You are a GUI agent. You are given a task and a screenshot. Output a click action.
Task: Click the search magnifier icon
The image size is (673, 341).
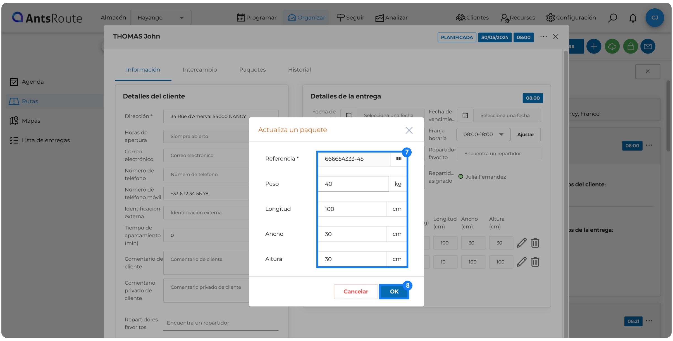(612, 18)
